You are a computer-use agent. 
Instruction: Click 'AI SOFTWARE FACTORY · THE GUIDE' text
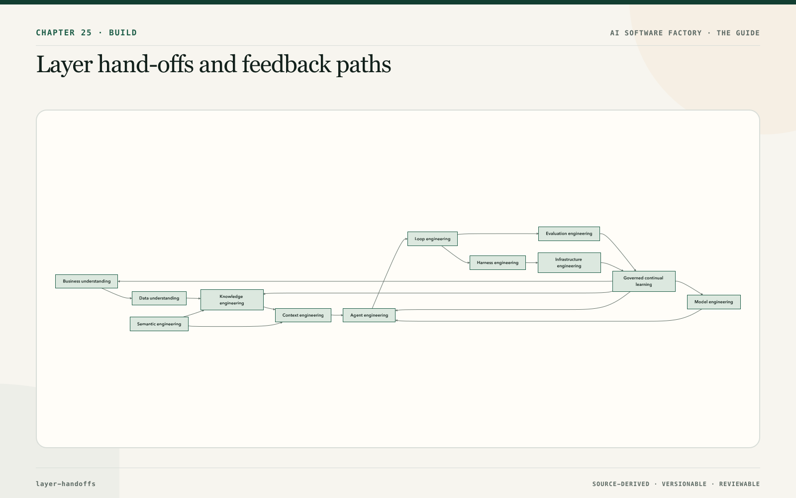coord(685,33)
